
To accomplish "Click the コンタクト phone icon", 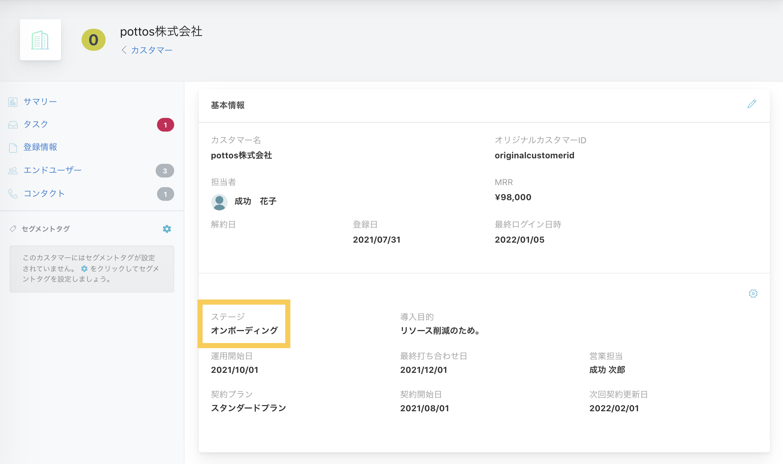I will [x=13, y=194].
